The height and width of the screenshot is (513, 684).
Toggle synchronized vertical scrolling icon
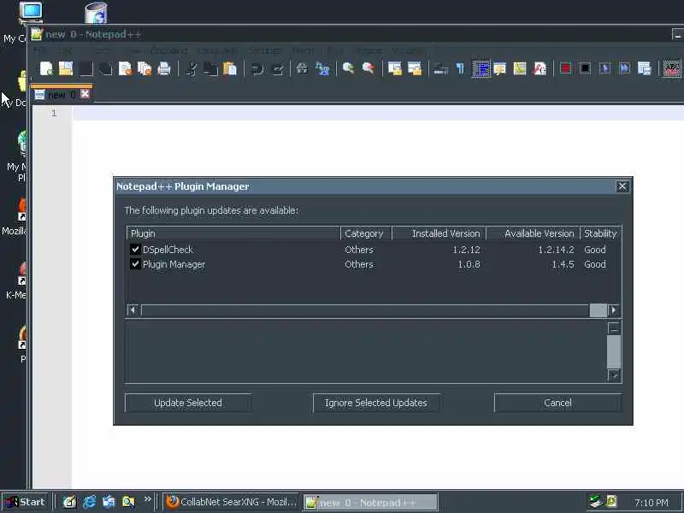[x=395, y=68]
